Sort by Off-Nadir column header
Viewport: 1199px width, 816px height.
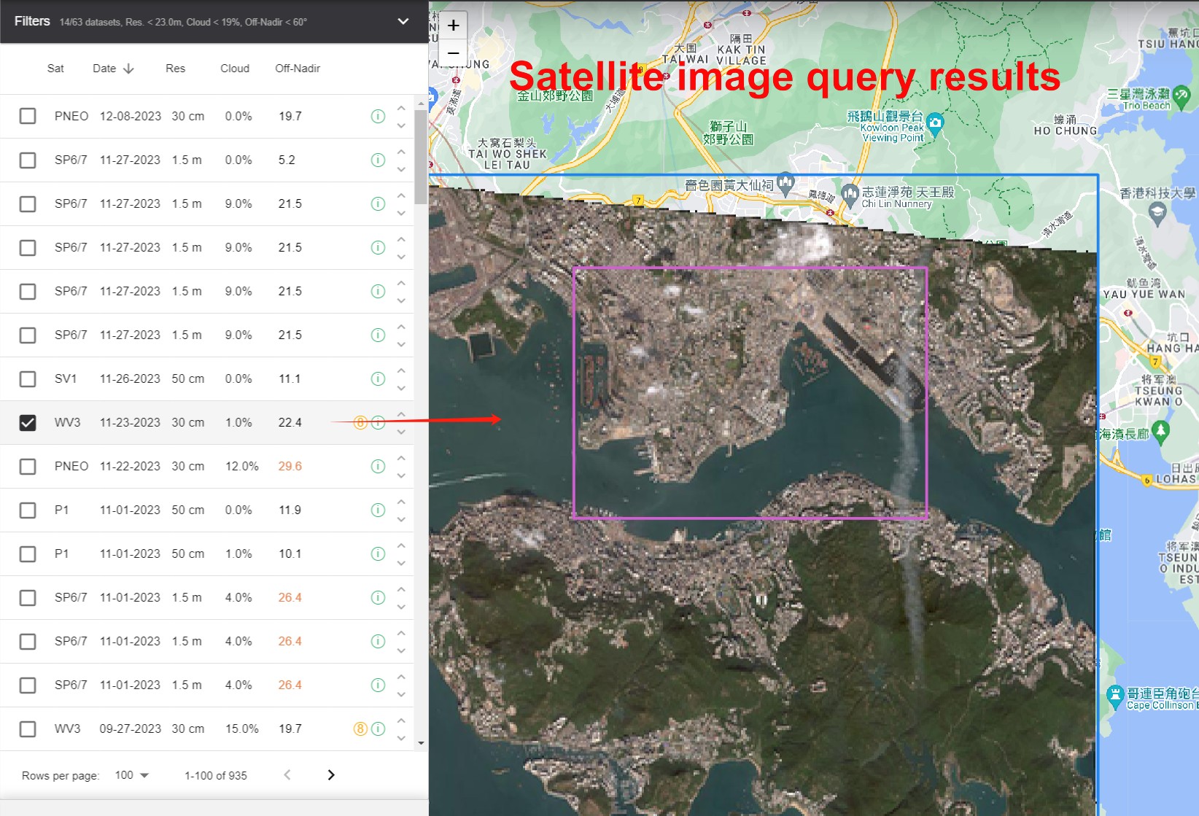pyautogui.click(x=298, y=69)
